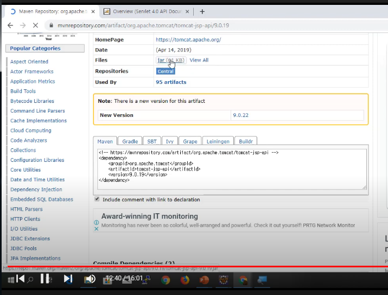Image resolution: width=388 pixels, height=295 pixels.
Task: Open Embedded SQL Databases category
Action: click(42, 199)
